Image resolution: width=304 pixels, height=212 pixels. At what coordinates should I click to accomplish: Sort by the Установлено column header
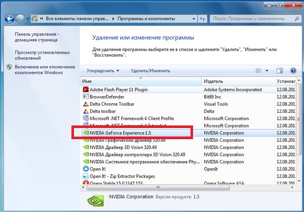tap(286, 81)
